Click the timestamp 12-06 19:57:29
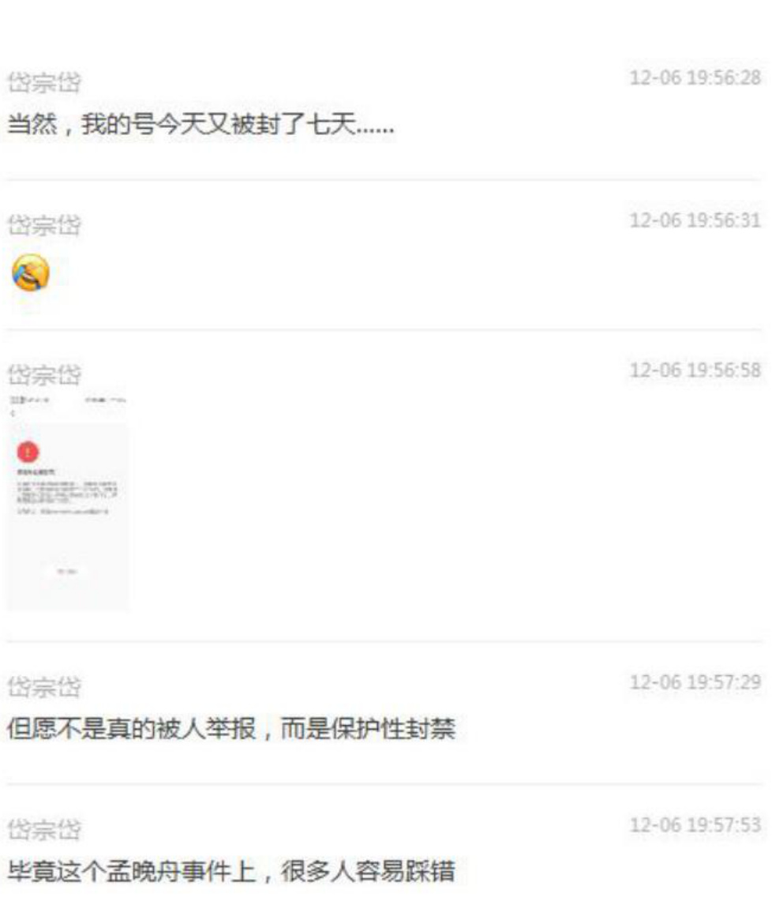This screenshot has height=905, width=772. (695, 682)
